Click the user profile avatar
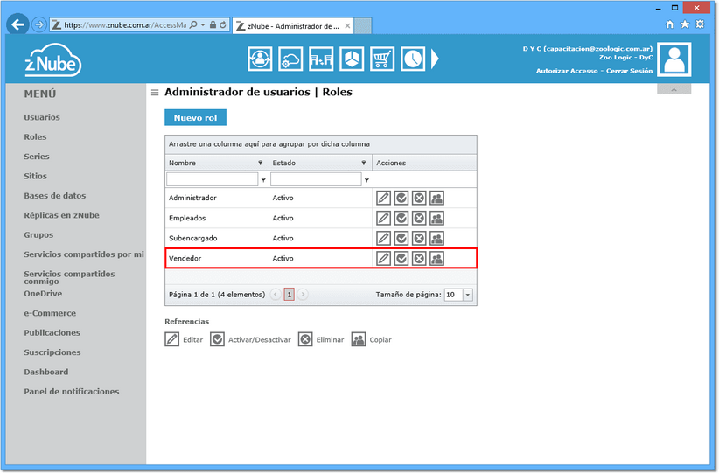Viewport: 719px width, 474px height. point(674,59)
